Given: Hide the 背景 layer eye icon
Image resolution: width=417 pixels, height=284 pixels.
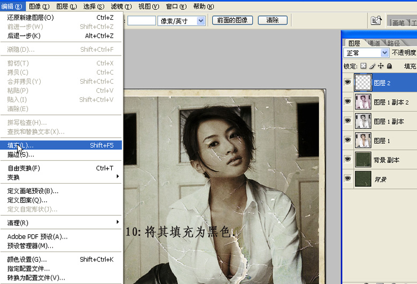Looking at the screenshot, I should 347,178.
